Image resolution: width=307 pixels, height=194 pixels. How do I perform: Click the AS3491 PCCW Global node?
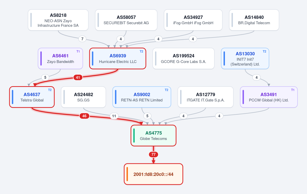[x=269, y=97]
